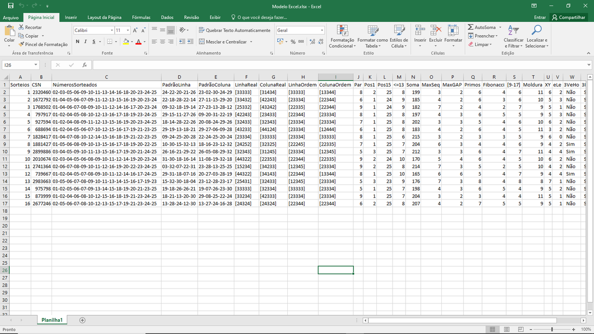Toggle Quebrar Texto Automaticamente wrap text
The width and height of the screenshot is (594, 334).
[234, 30]
